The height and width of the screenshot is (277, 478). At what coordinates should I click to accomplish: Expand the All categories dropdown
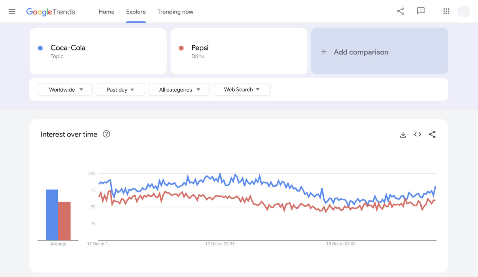click(x=179, y=90)
